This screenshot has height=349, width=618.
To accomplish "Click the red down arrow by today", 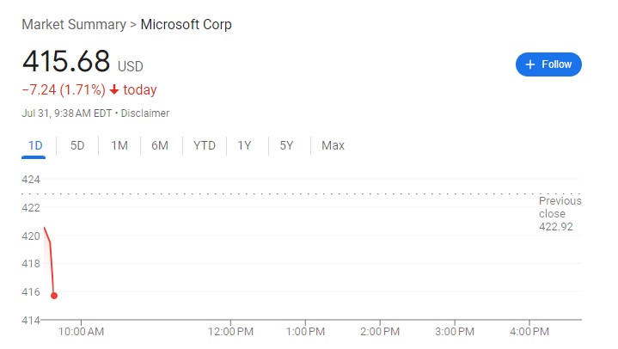I will coord(113,90).
